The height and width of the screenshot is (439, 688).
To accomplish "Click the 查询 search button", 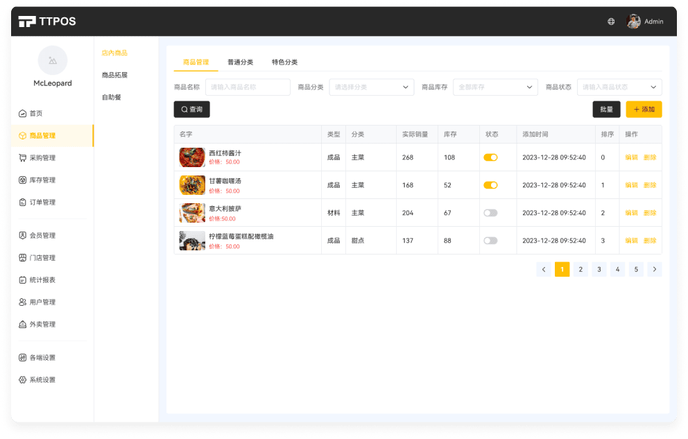I will pyautogui.click(x=191, y=110).
